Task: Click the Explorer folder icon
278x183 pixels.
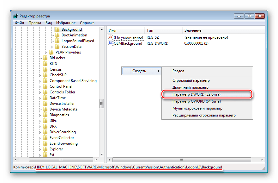Action: click(45, 149)
